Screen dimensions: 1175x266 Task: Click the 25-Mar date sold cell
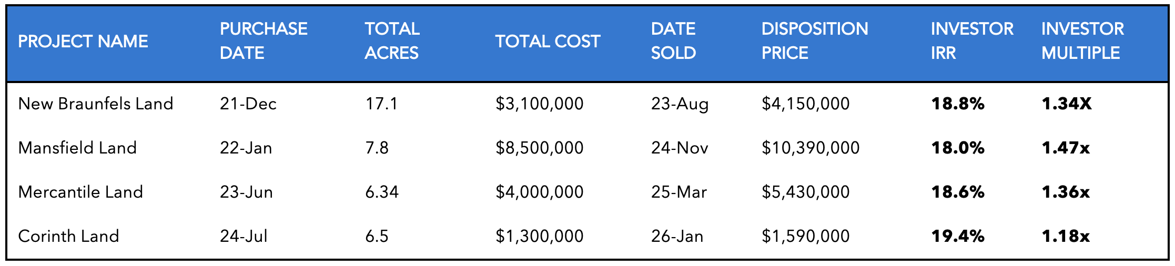[x=679, y=192]
